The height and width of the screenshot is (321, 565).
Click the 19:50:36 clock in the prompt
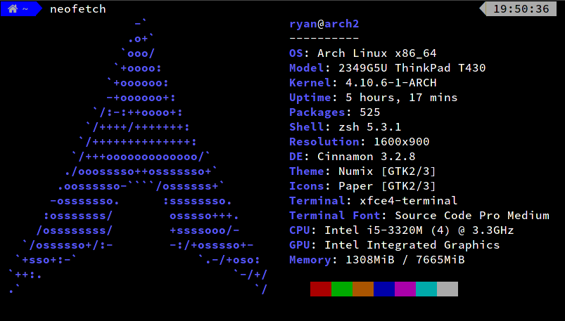click(x=521, y=9)
